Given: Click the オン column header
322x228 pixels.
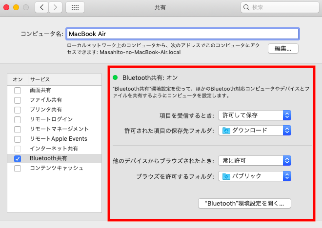Looking at the screenshot, I should pyautogui.click(x=18, y=79).
